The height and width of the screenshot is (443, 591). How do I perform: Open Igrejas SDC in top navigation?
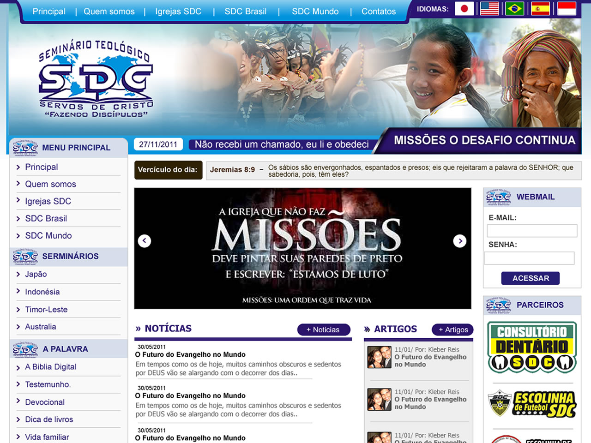point(178,12)
